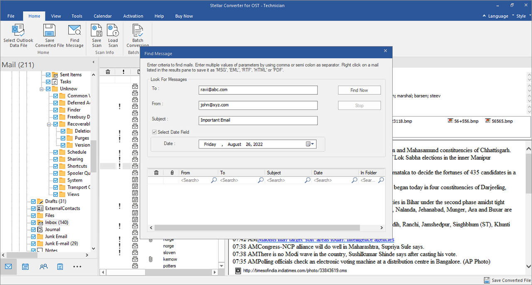Click the 56+556.bmp attachment
Screen dimensions: 532x285
463,121
